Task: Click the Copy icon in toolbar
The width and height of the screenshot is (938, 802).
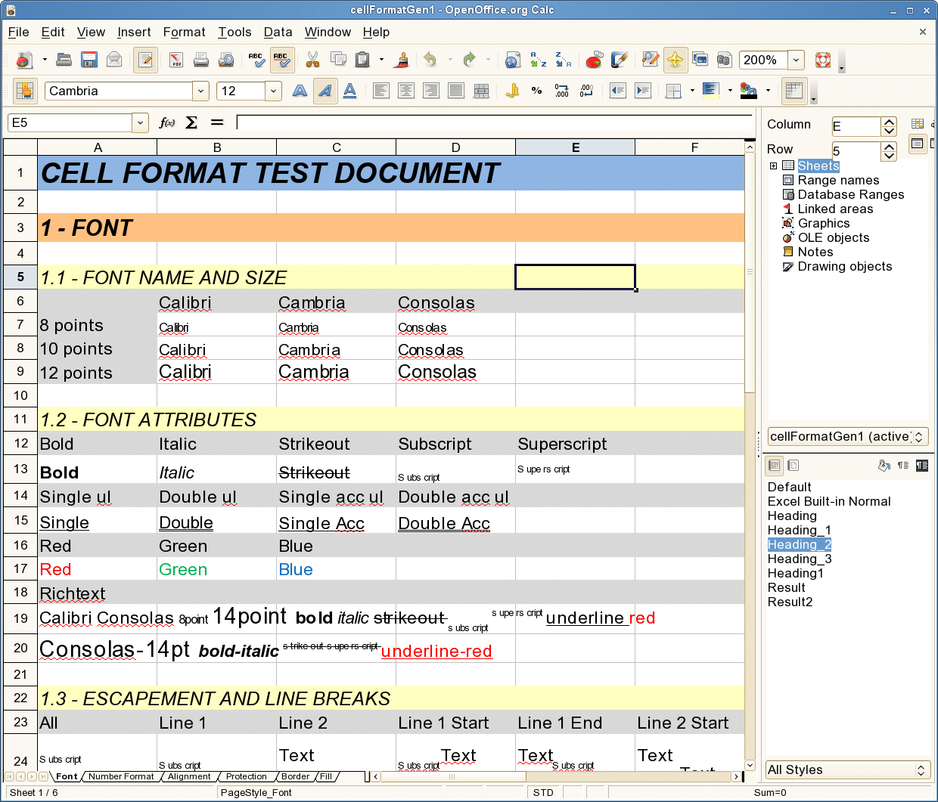Action: (338, 60)
